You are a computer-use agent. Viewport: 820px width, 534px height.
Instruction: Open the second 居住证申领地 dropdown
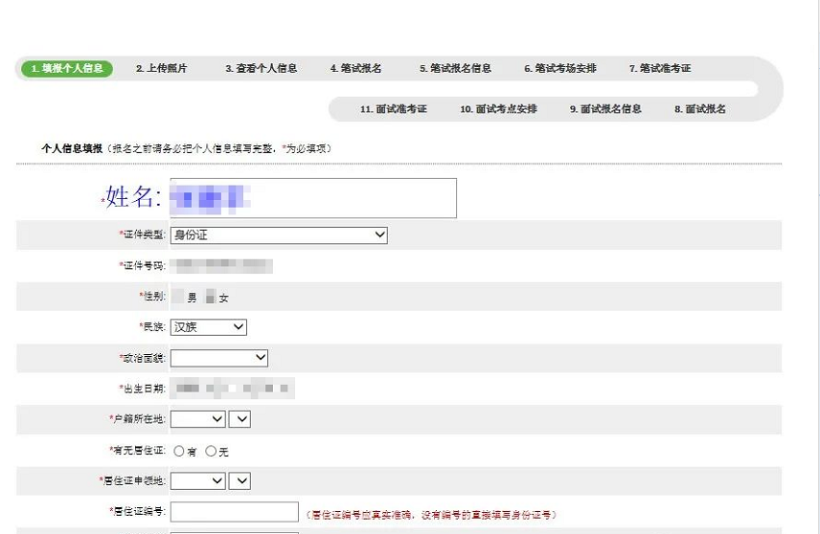click(x=239, y=480)
